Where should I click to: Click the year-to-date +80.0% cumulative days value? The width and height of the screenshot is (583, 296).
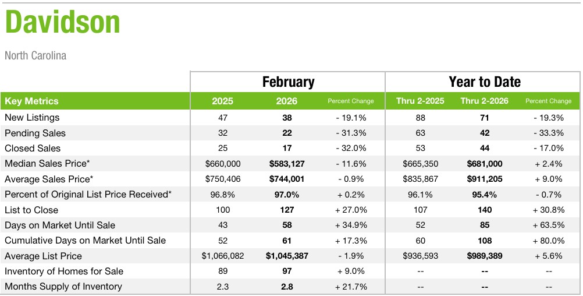548,240
